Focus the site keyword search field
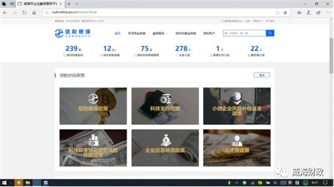 click(x=245, y=33)
